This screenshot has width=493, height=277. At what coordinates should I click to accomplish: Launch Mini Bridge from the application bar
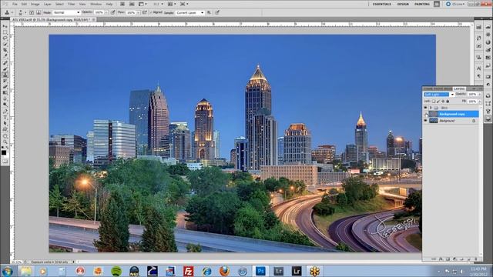(132, 4)
